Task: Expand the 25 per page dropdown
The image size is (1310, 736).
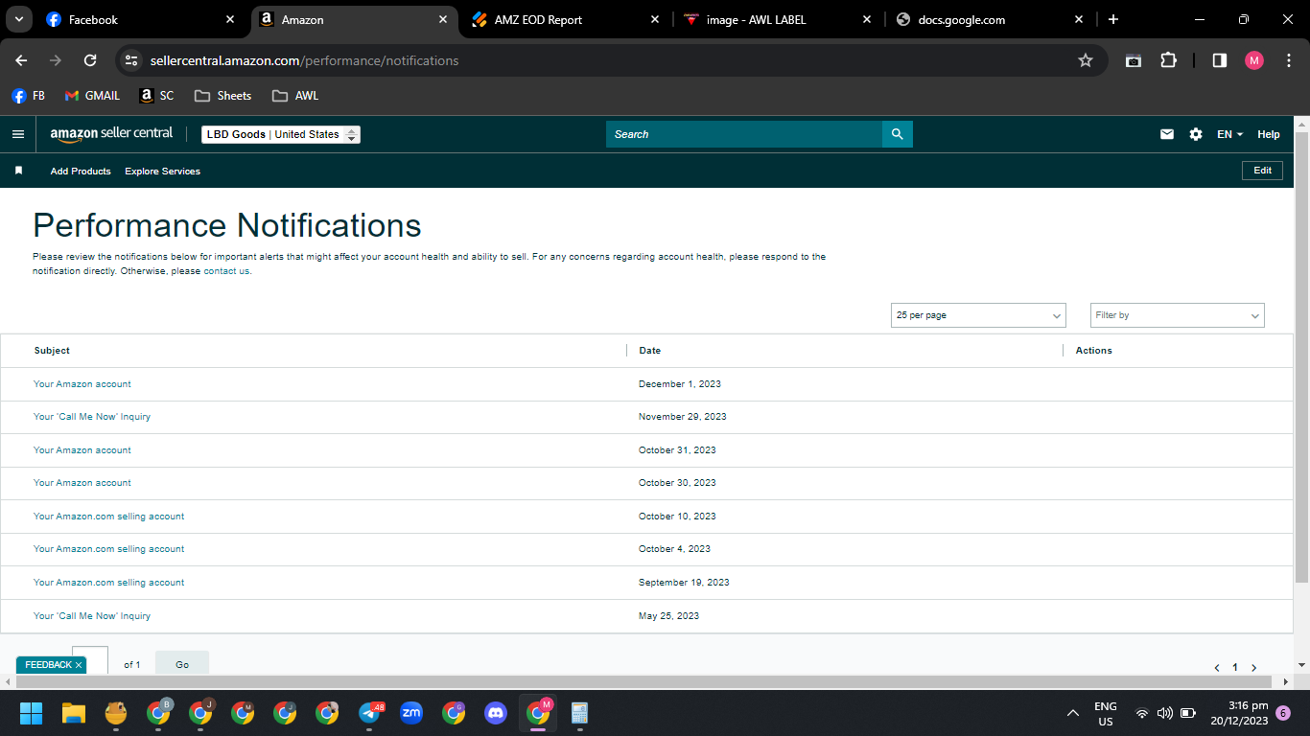Action: point(978,315)
